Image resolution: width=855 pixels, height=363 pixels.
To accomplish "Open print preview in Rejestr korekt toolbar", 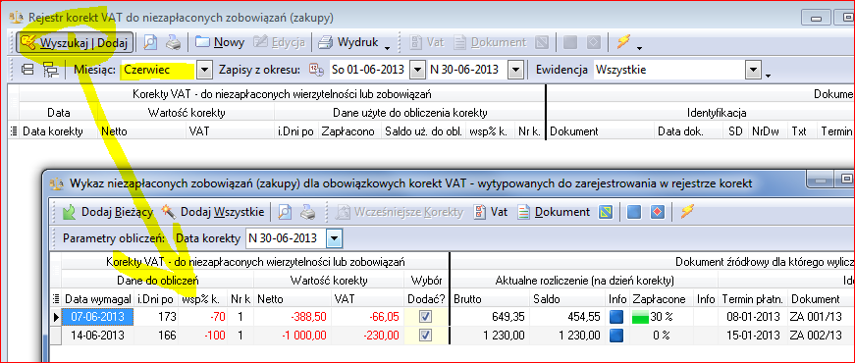I will pos(150,42).
